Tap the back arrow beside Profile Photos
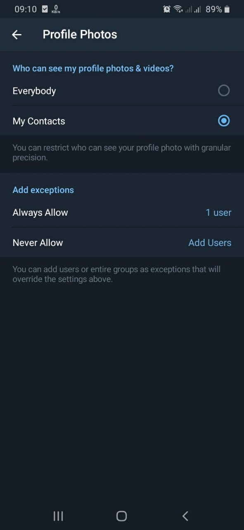 click(x=17, y=35)
